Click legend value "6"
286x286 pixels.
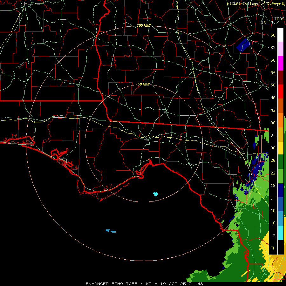274,223
